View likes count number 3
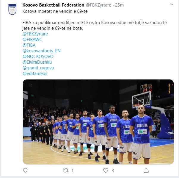The height and width of the screenshot is (178, 179). 113,171
